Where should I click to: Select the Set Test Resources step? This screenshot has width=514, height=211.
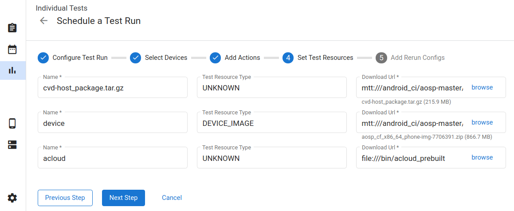(x=318, y=58)
